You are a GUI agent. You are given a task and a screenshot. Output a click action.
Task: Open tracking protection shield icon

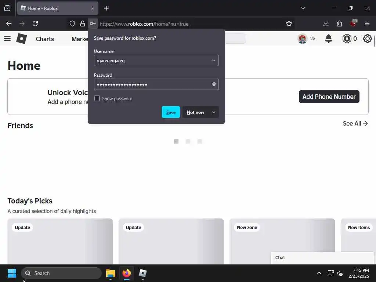72,23
